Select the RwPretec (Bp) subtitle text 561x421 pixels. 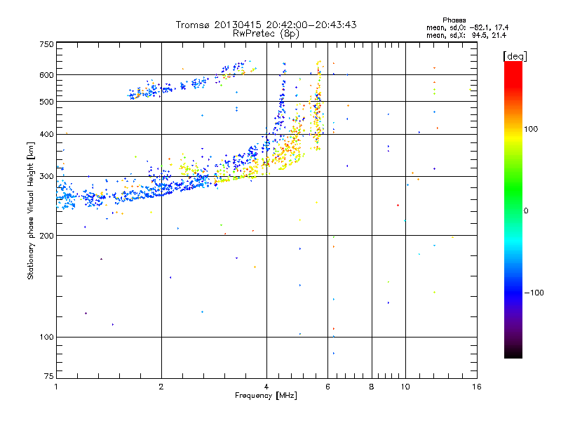[266, 33]
